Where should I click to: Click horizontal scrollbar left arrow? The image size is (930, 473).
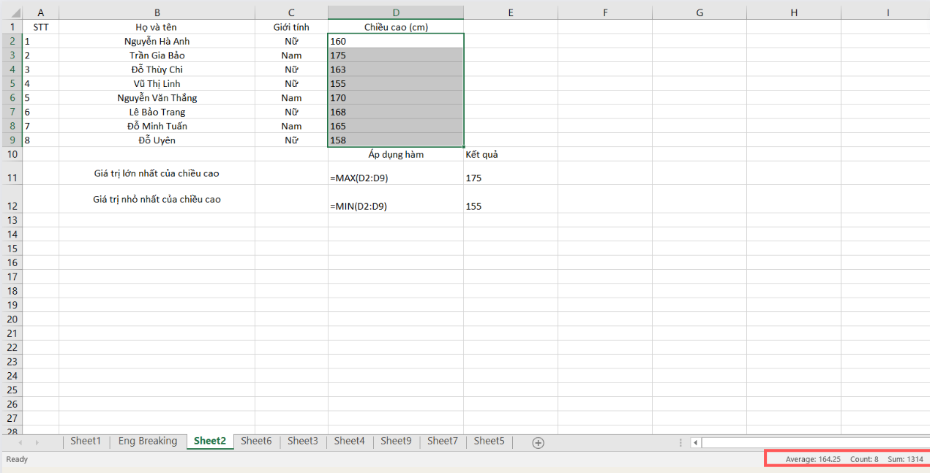[695, 442]
